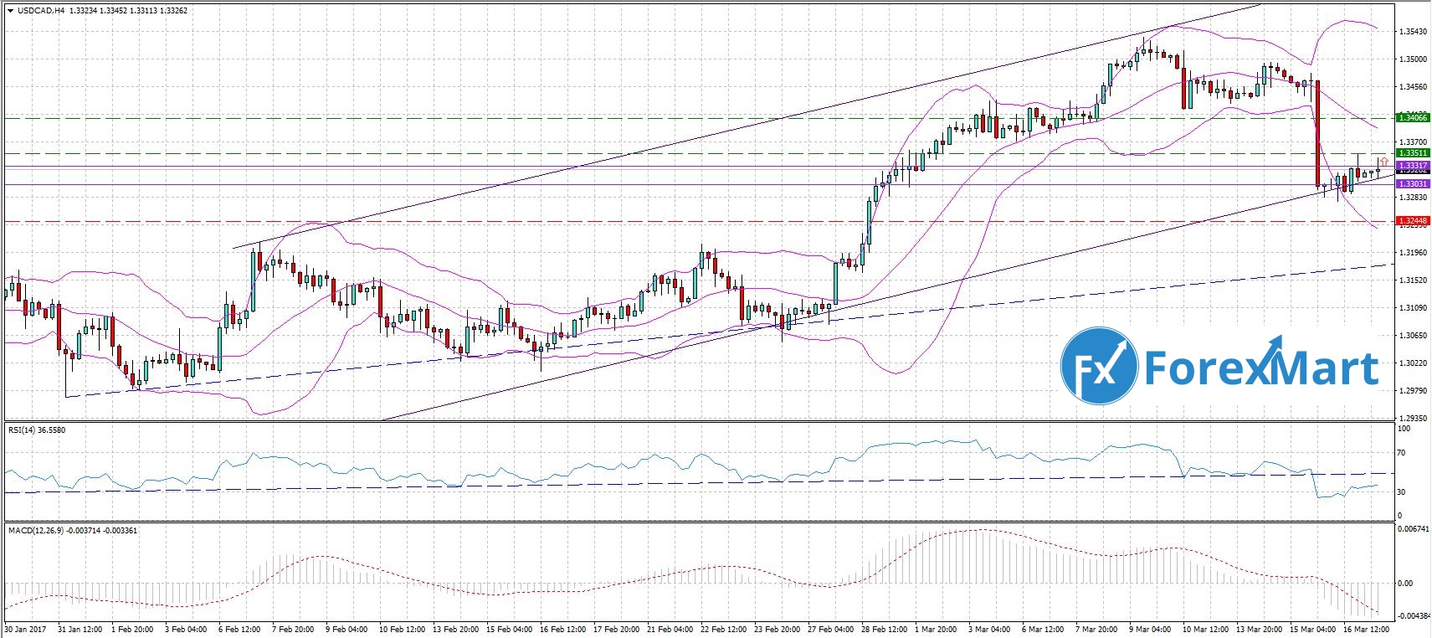Screen dimensions: 1432x638
Task: Click the 1.35000 price axis value
Action: click(x=1413, y=59)
